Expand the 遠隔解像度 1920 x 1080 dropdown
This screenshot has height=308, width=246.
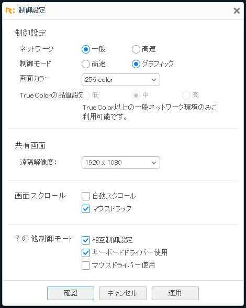(x=121, y=163)
